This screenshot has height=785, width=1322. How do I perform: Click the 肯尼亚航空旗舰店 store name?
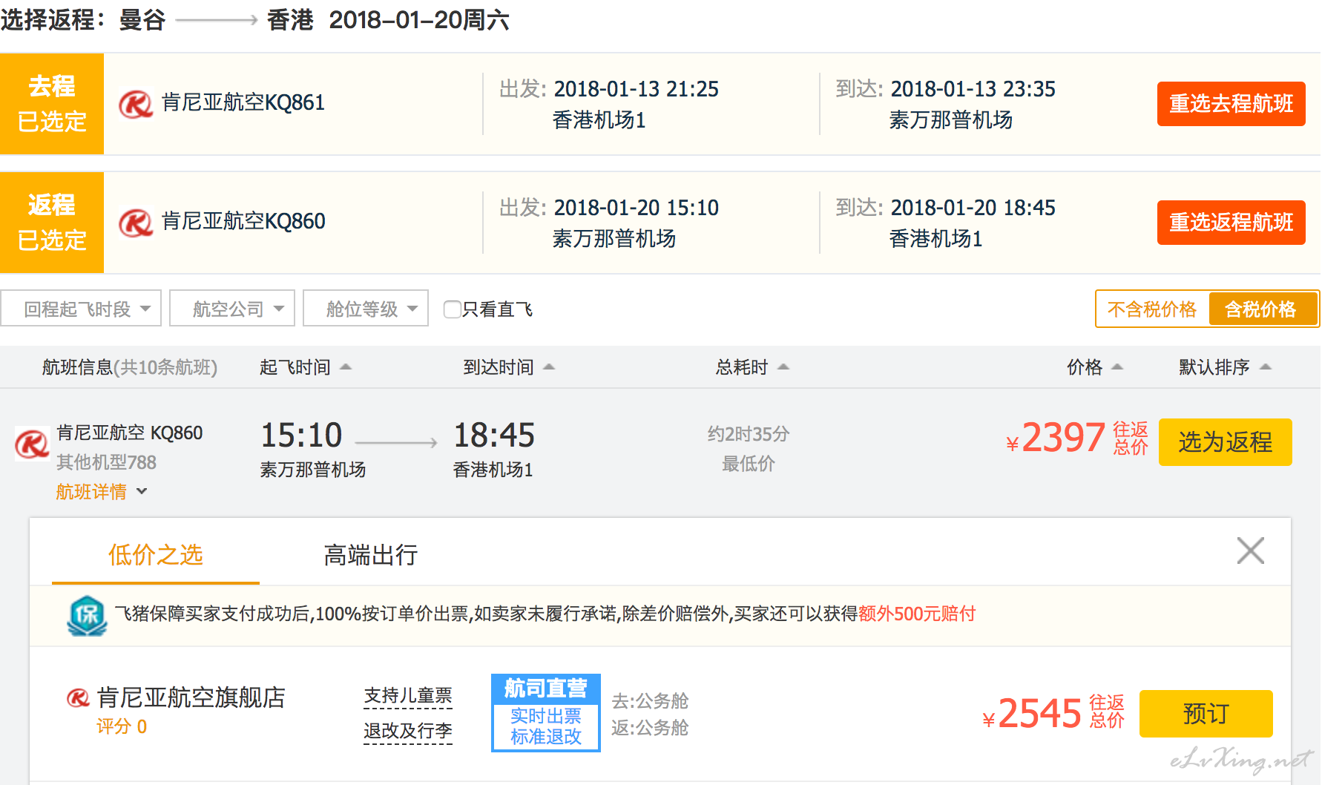coord(191,697)
